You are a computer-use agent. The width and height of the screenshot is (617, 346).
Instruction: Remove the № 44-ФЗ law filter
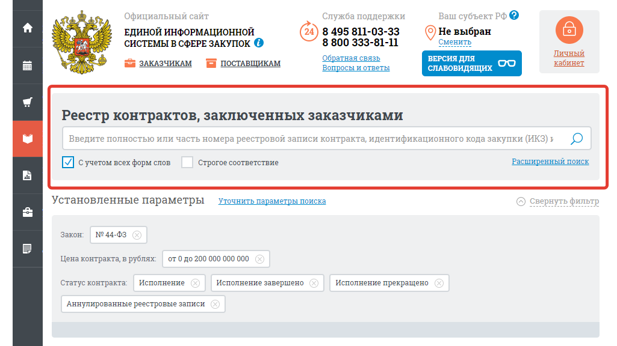coord(137,235)
